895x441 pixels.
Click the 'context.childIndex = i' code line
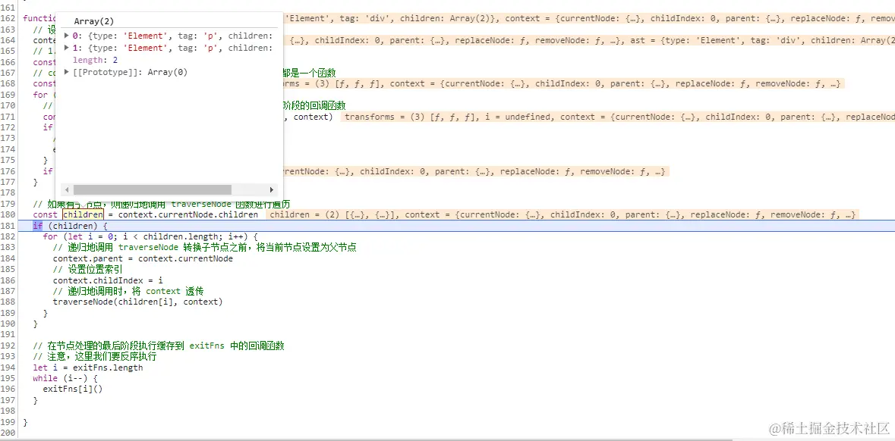108,280
